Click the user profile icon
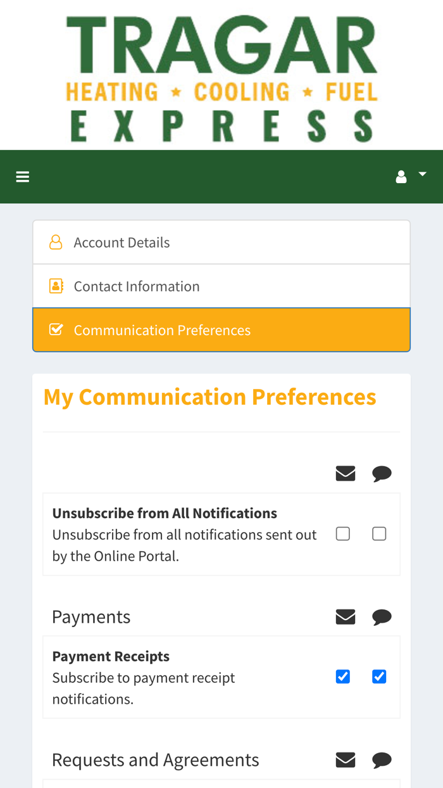Screen dimensions: 443x788 click(401, 177)
